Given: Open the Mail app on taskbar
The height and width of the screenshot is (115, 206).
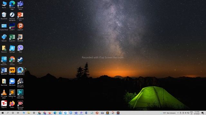Looking at the screenshot, I should tap(60, 113).
